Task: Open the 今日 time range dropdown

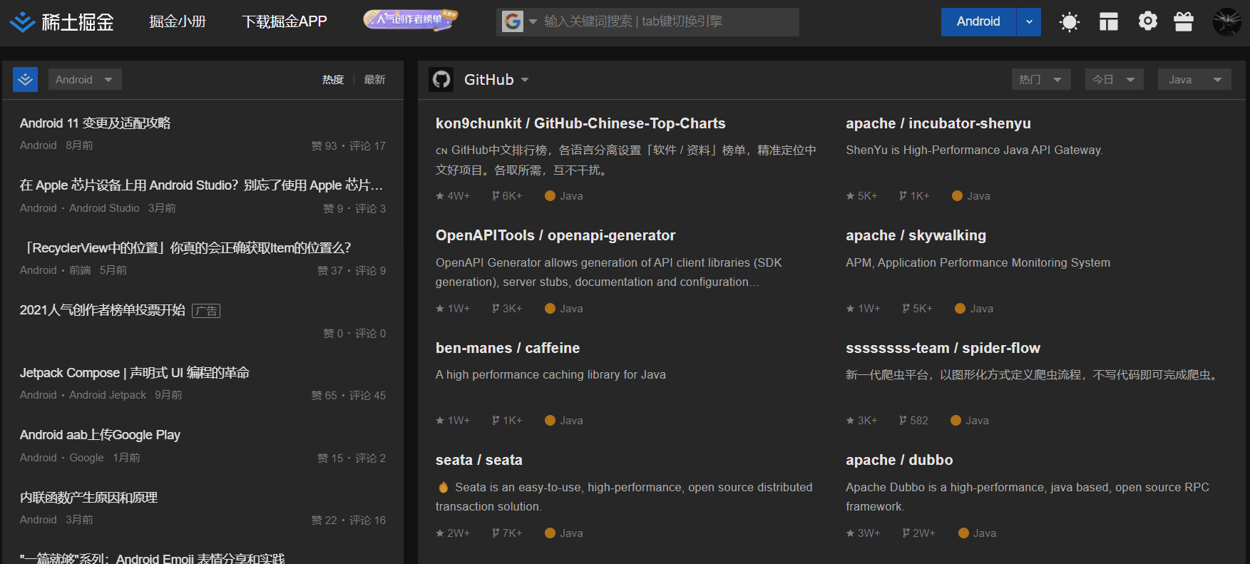Action: coord(1115,79)
